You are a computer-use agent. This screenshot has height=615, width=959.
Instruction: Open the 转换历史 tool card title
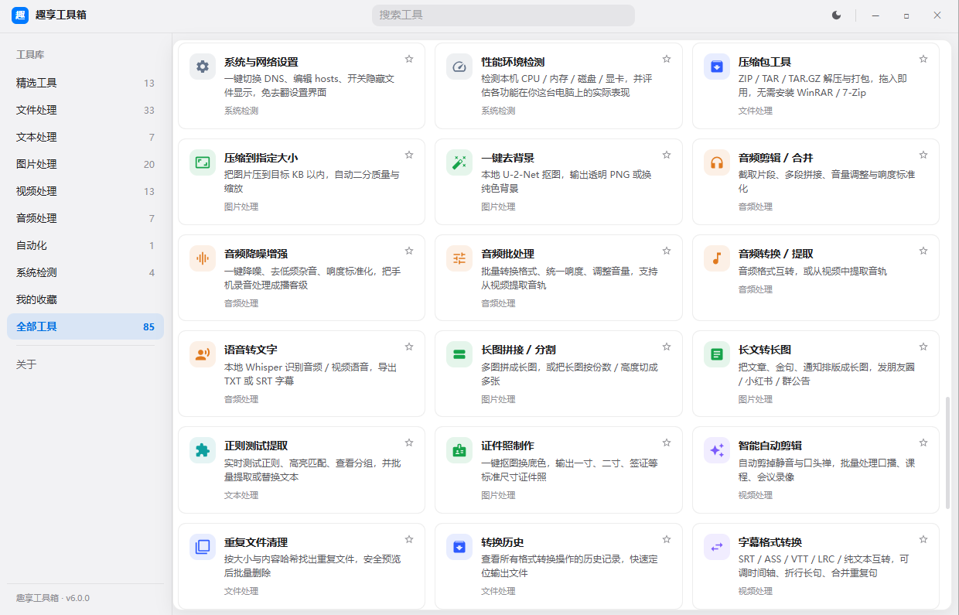(503, 542)
